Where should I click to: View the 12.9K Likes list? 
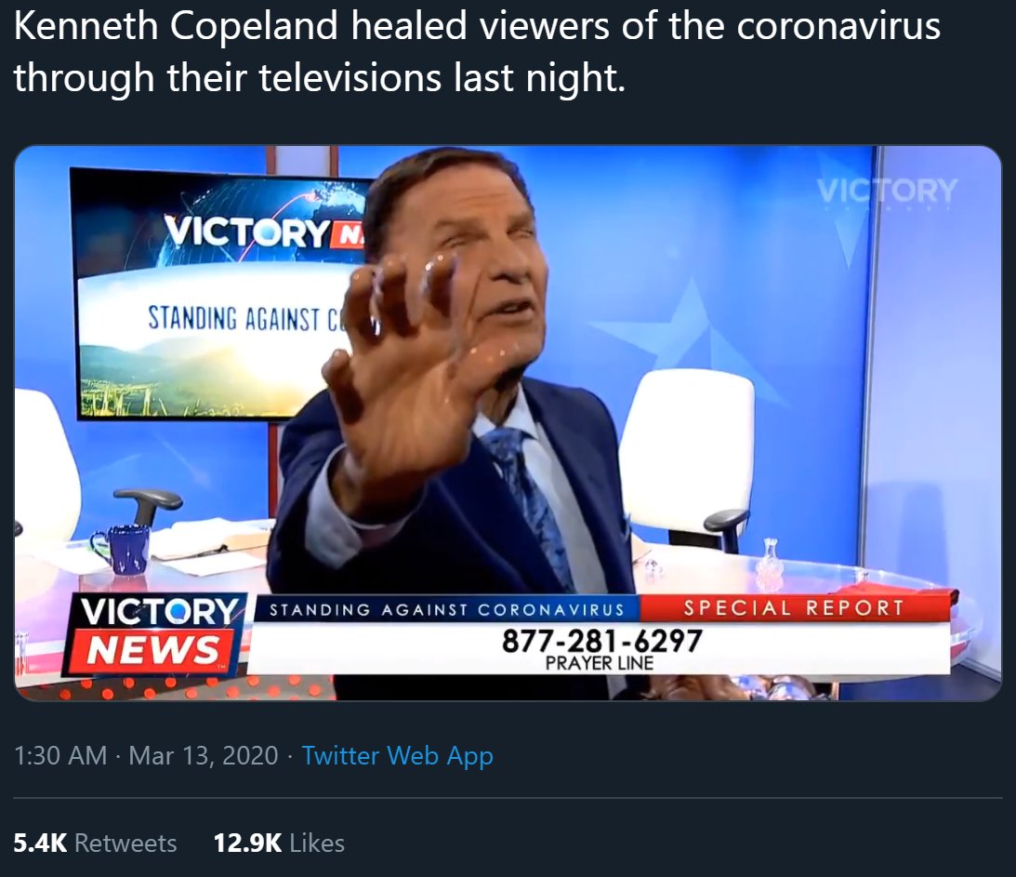[x=279, y=843]
